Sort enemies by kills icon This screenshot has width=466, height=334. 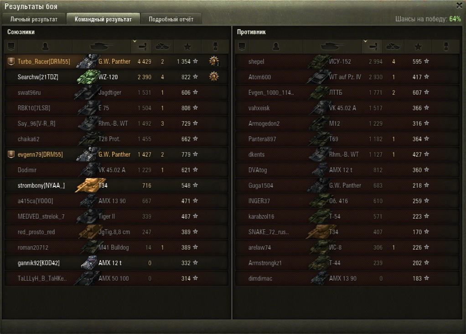(x=393, y=46)
